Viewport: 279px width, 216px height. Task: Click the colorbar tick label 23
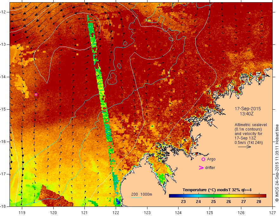click(x=183, y=202)
